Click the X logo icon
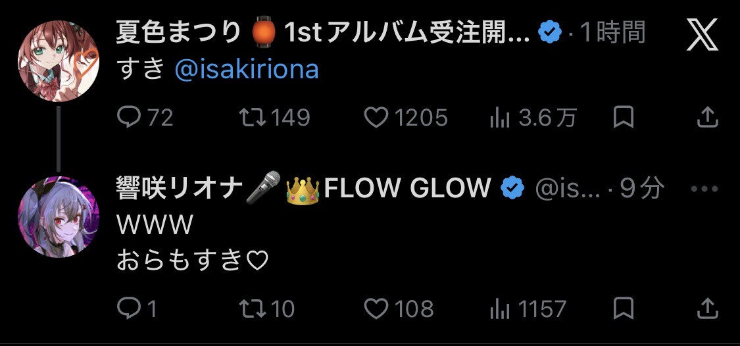 (702, 35)
